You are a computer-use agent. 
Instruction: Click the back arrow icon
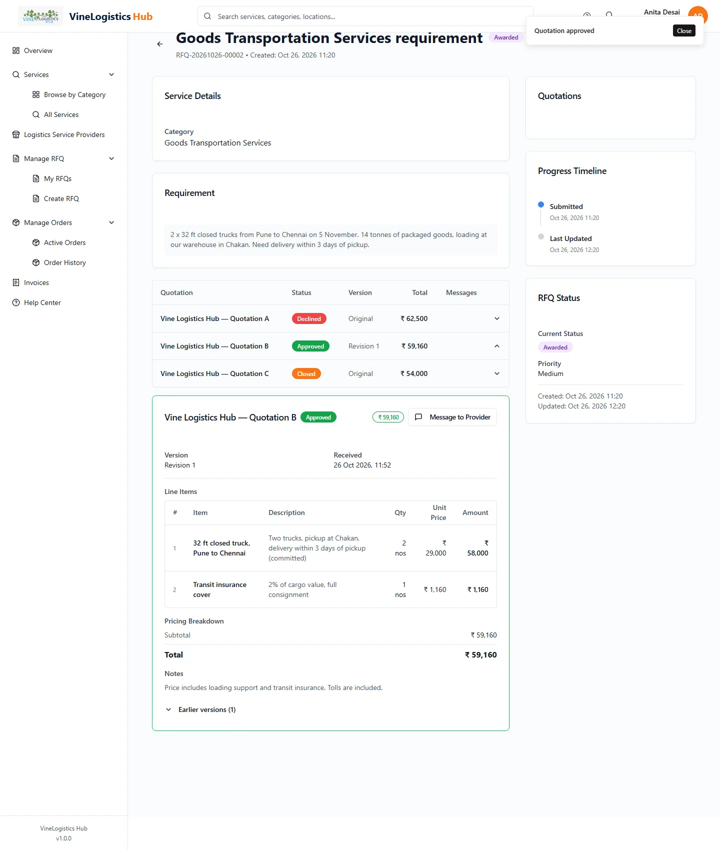(x=160, y=44)
